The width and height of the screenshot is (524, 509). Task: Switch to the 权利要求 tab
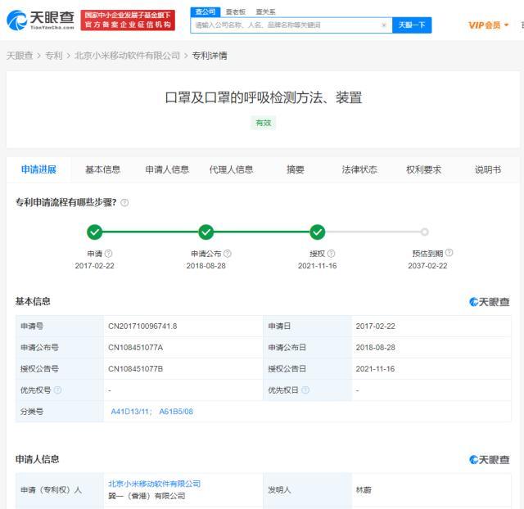[424, 169]
